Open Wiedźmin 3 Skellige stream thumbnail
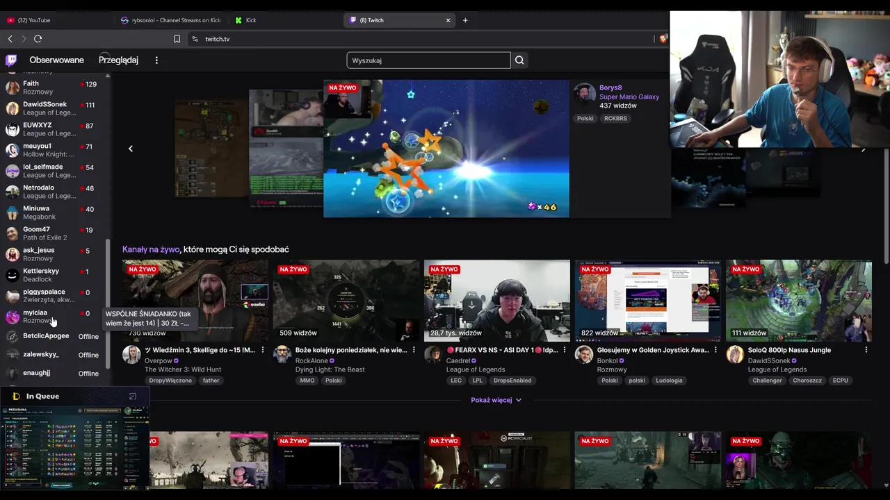Viewport: 890px width, 500px height. coord(195,301)
